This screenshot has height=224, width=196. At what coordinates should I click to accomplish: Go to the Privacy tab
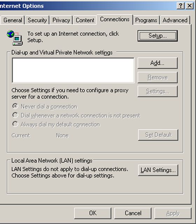click(61, 20)
